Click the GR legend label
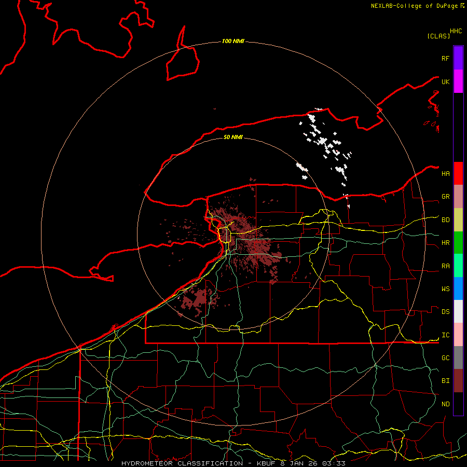Screen dimensions: 467x467 (x=445, y=197)
